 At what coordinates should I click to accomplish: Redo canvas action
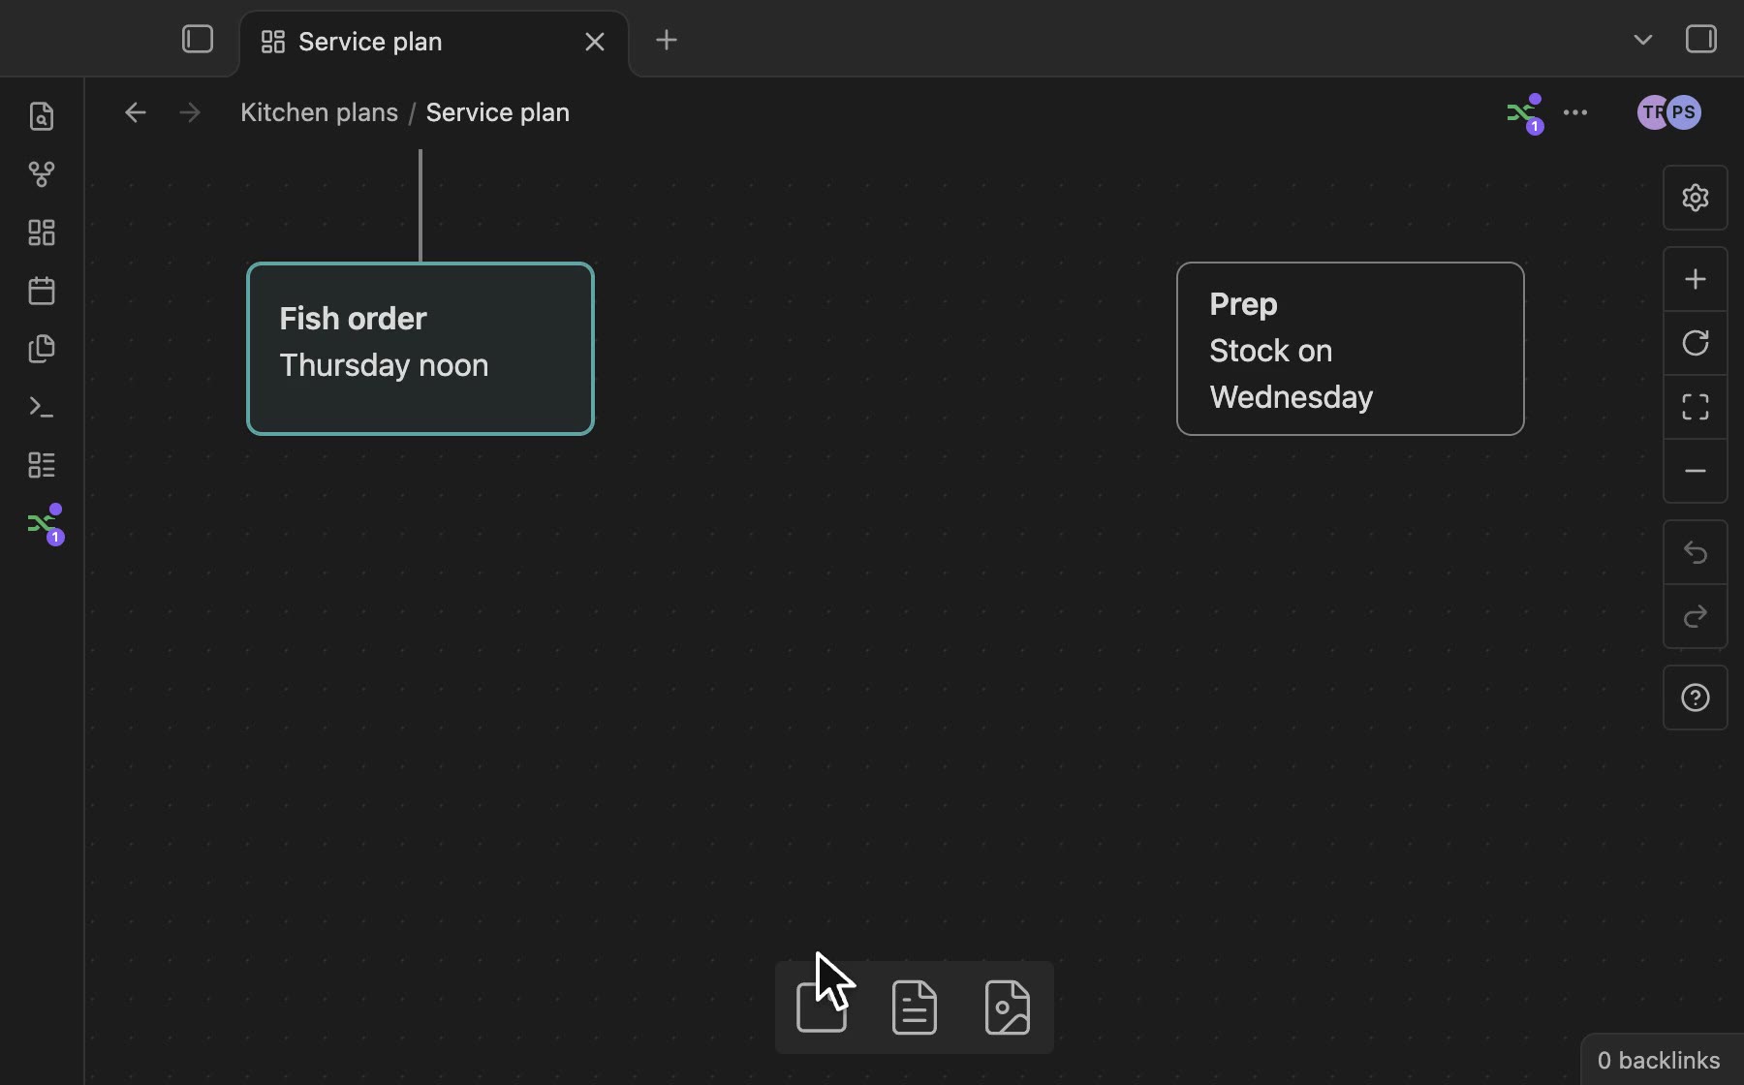[x=1696, y=616]
